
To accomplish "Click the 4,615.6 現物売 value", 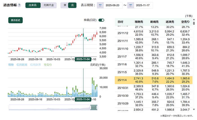I will click(x=138, y=32).
